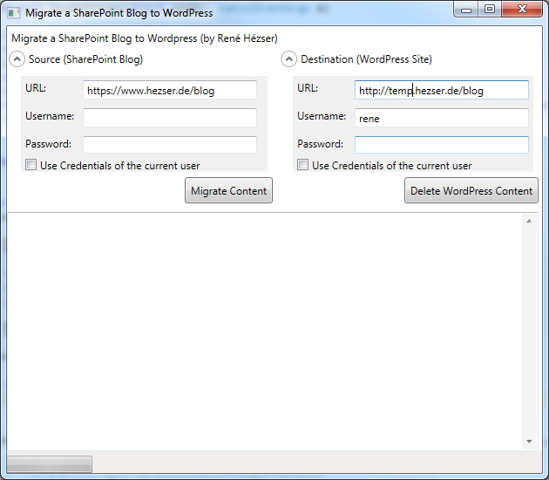Click the header text by René Hézser
The width and height of the screenshot is (549, 480).
145,38
